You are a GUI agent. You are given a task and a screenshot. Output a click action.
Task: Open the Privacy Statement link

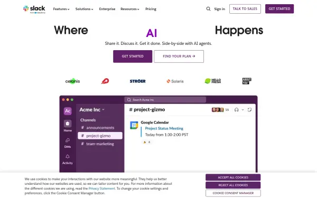click(x=101, y=188)
